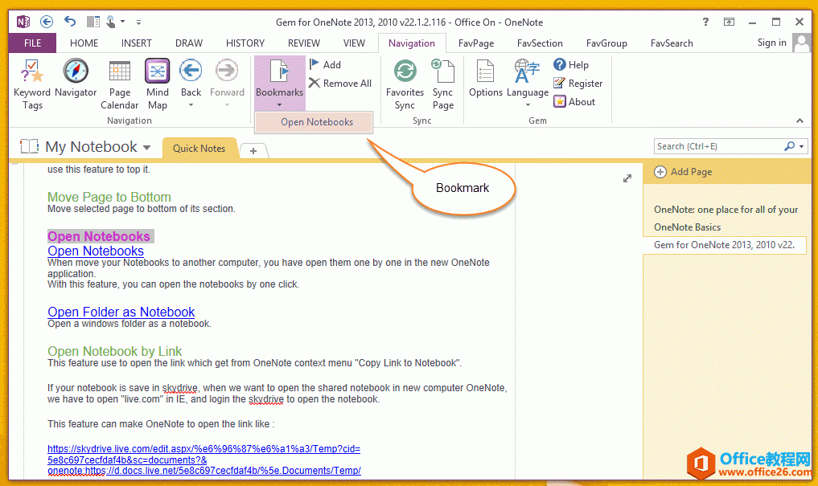818x486 pixels.
Task: Remove All bookmarks
Action: pos(339,83)
